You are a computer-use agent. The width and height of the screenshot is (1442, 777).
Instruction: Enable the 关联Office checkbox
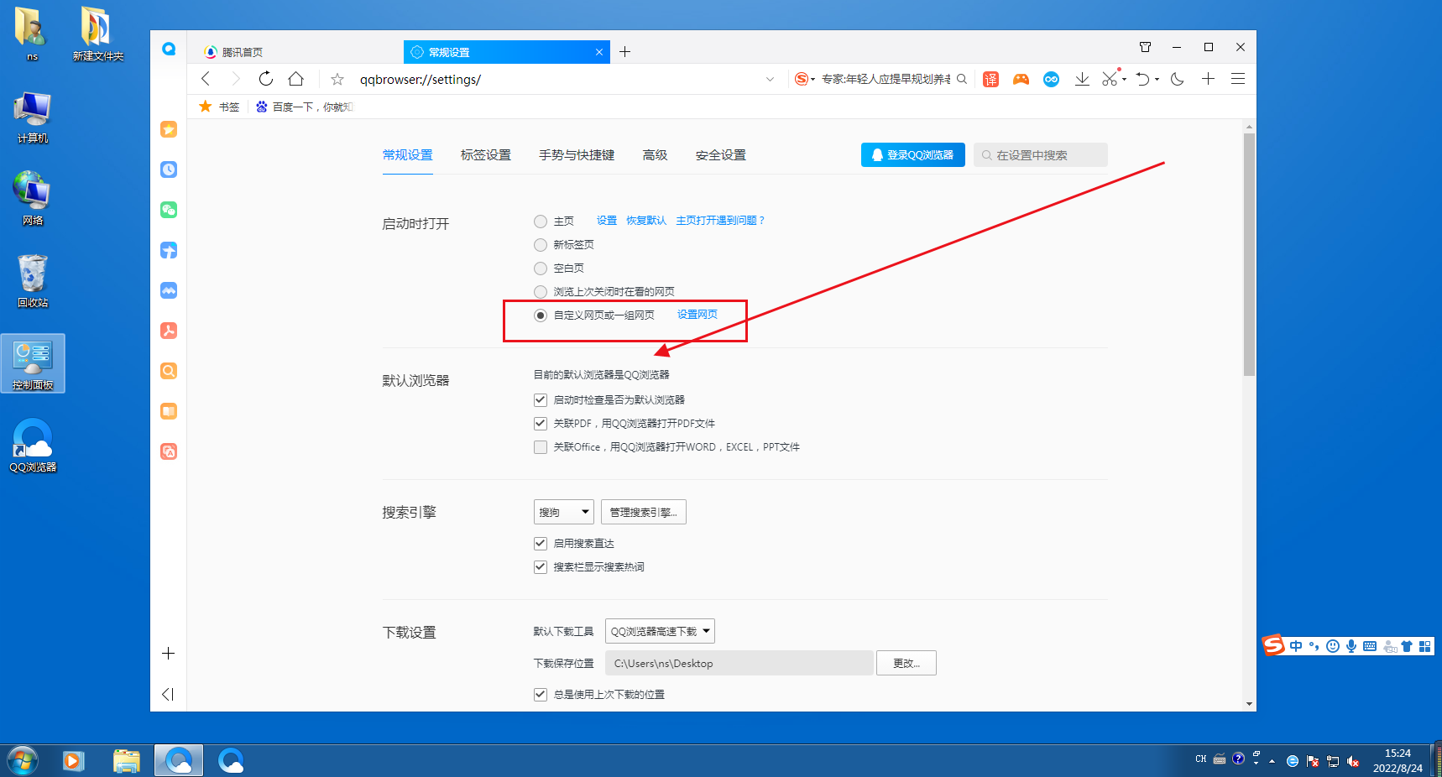click(541, 447)
